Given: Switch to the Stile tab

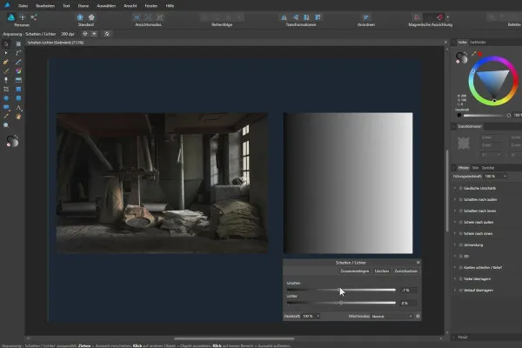Looking at the screenshot, I should coord(475,168).
